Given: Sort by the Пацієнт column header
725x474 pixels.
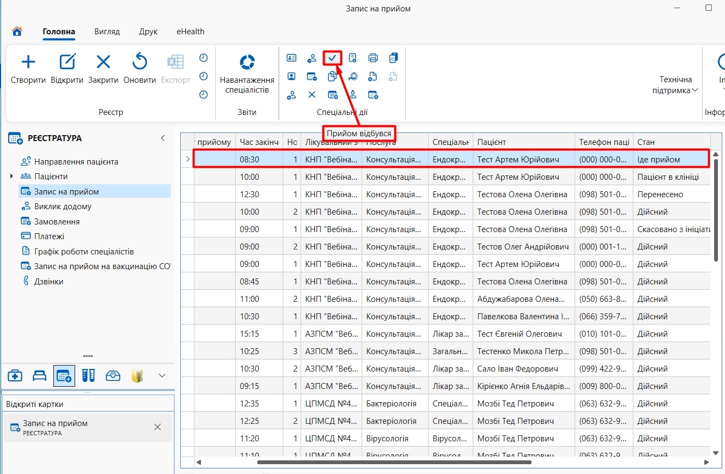Looking at the screenshot, I should [x=523, y=142].
